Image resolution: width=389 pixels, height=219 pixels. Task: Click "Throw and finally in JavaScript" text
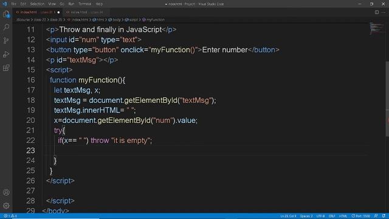(x=111, y=30)
